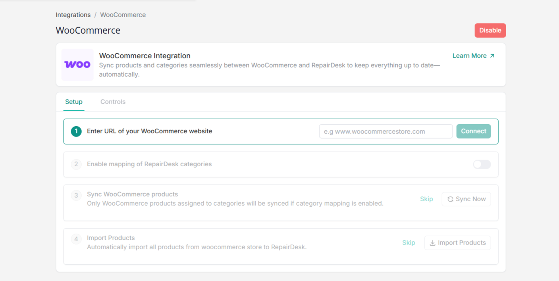Click the step 3 number badge
559x281 pixels.
pos(76,196)
